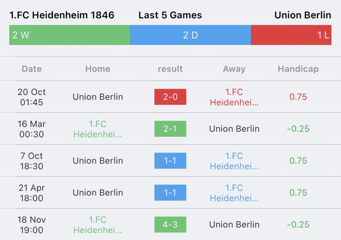Click the Away column header

point(234,69)
